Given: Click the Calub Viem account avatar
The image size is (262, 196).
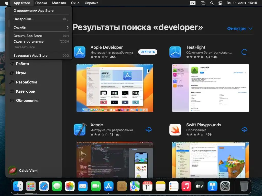Looking at the screenshot, I should click(13, 170).
